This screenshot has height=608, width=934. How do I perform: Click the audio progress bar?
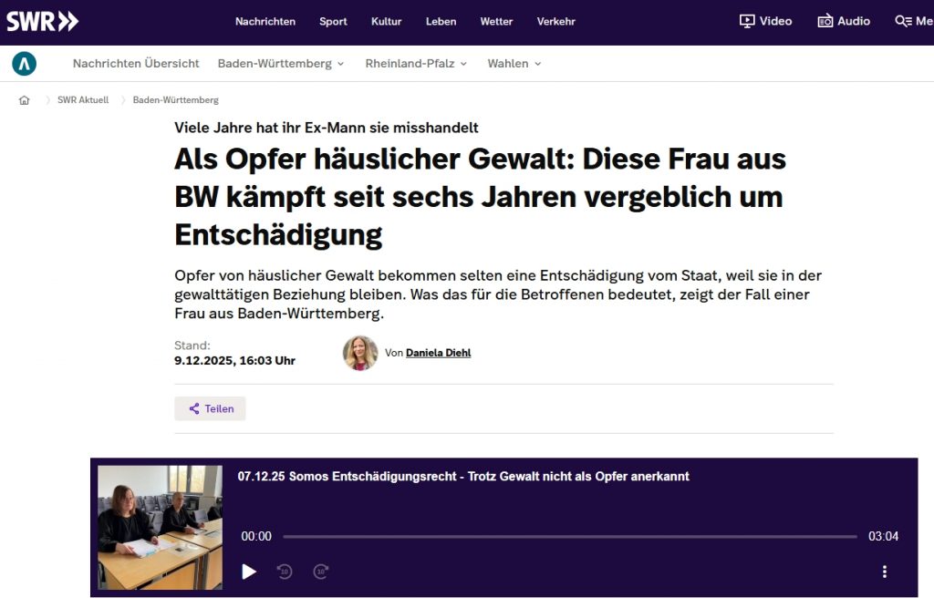(x=569, y=537)
